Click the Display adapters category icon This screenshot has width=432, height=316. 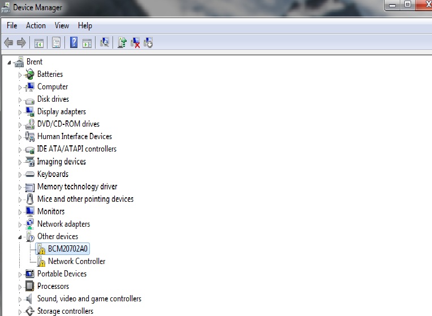pos(30,111)
